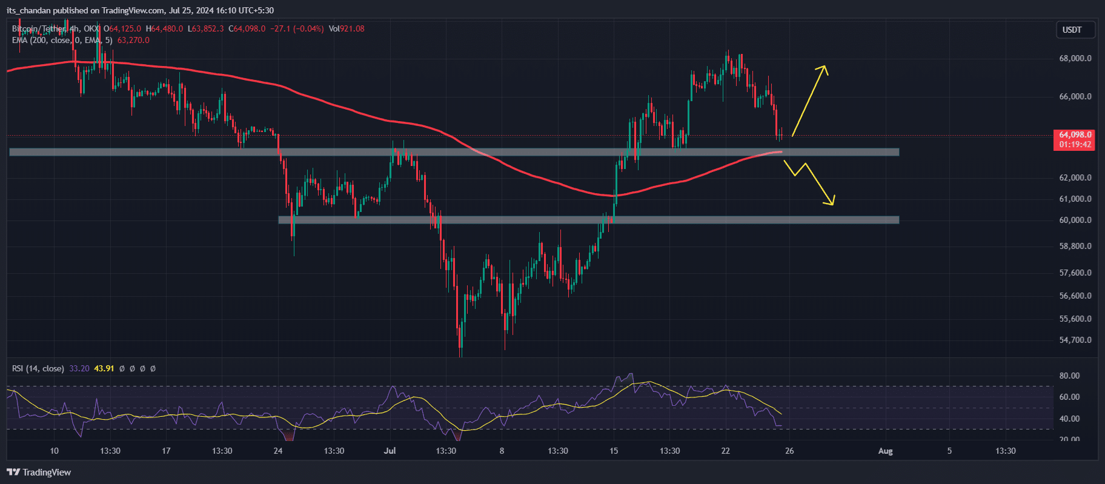This screenshot has width=1105, height=484.
Task: Click the low value L63,852.3
Action: pyautogui.click(x=206, y=28)
